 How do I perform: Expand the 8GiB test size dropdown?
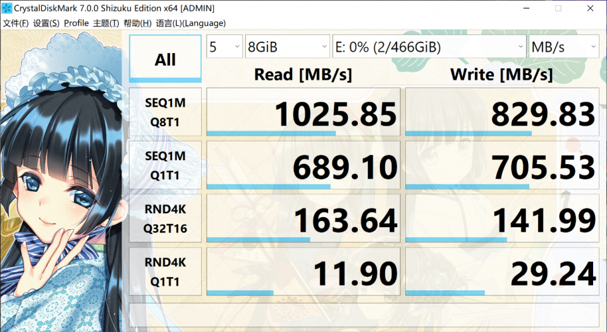288,47
